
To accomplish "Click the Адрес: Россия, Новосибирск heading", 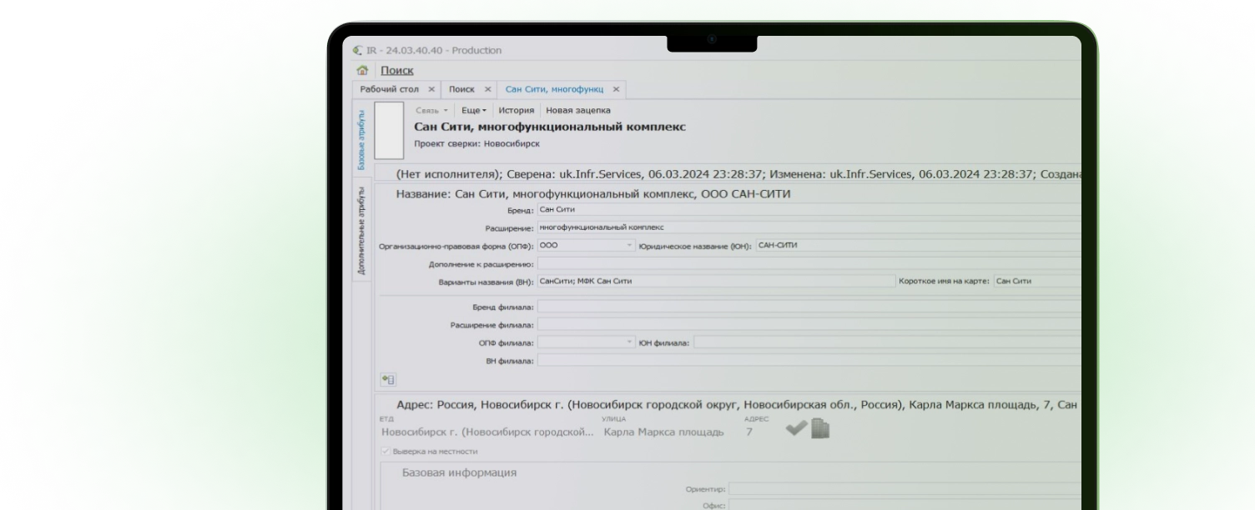I will click(x=738, y=405).
